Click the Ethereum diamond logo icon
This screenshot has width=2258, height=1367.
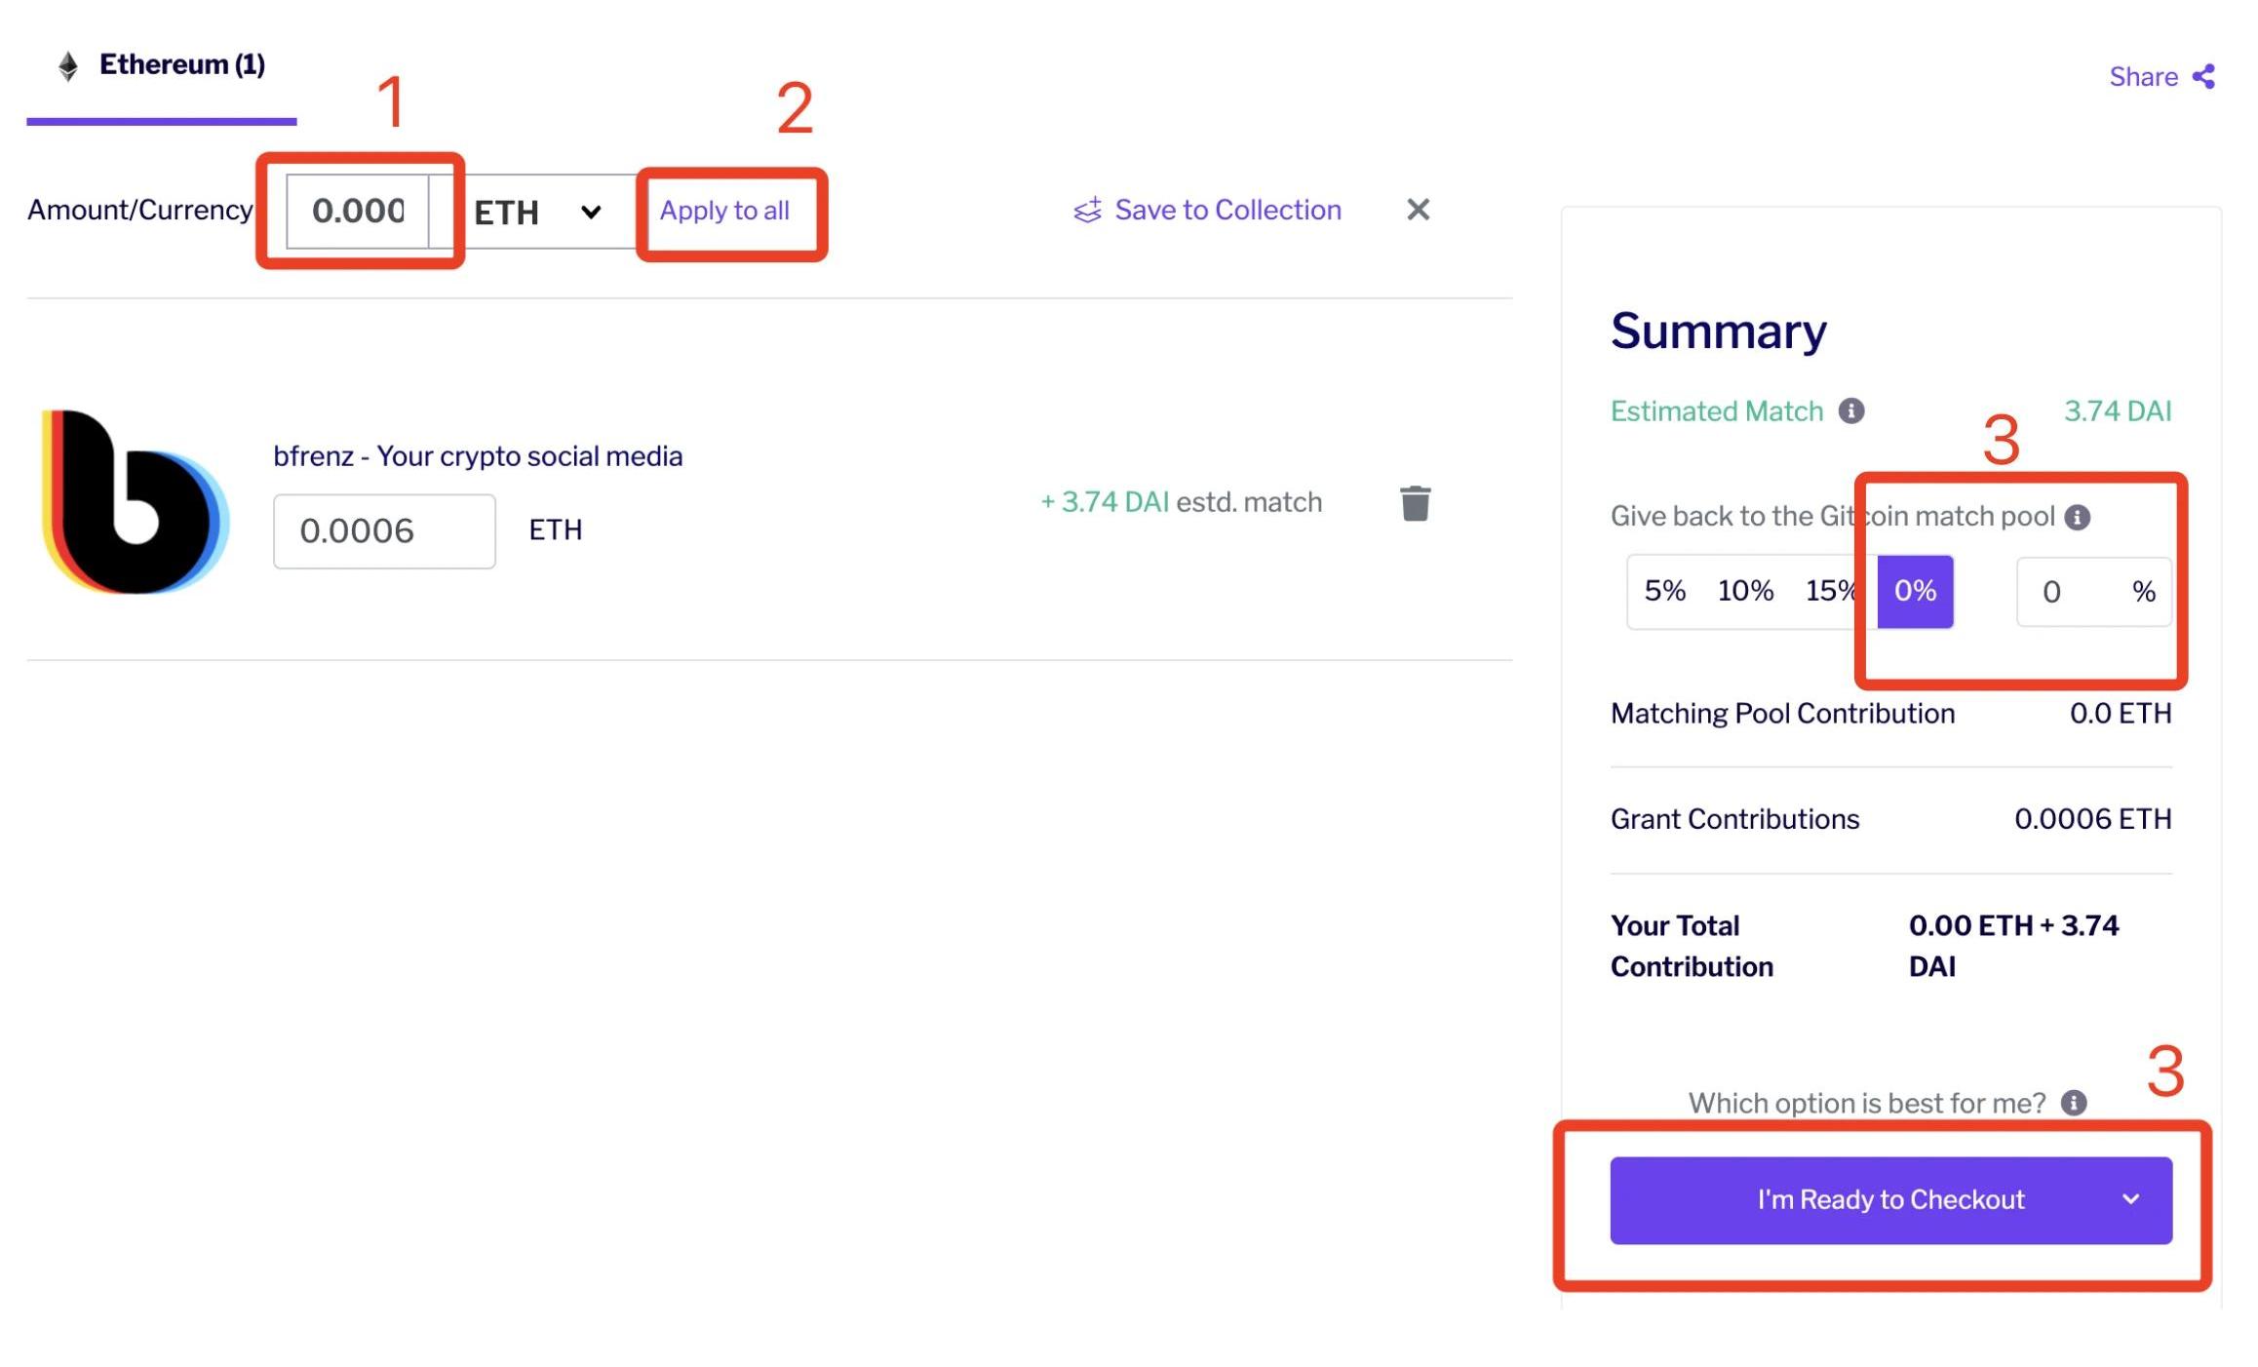[68, 65]
